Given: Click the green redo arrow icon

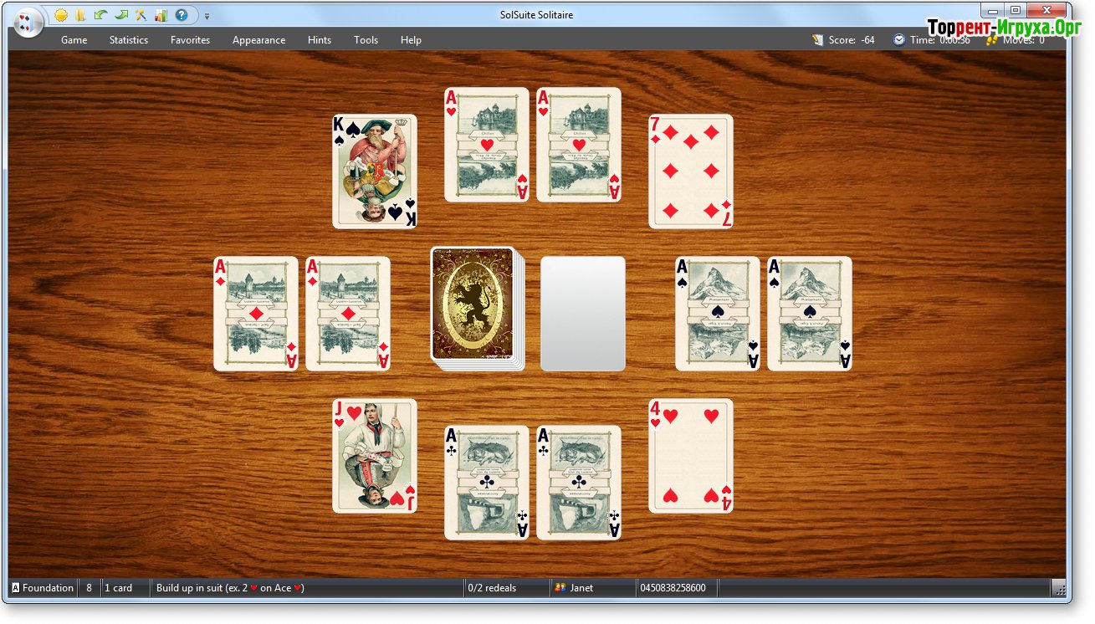Looking at the screenshot, I should 120,15.
